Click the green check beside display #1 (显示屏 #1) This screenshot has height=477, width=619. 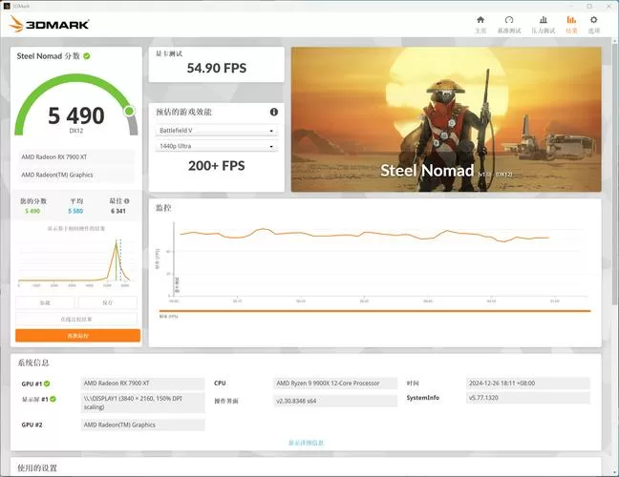pyautogui.click(x=53, y=399)
